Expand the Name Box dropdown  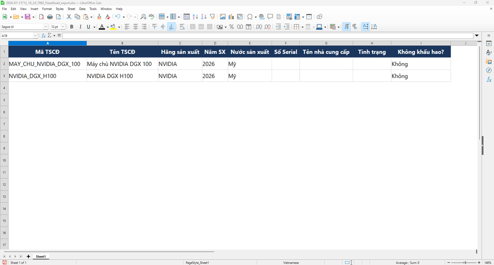tap(35, 36)
